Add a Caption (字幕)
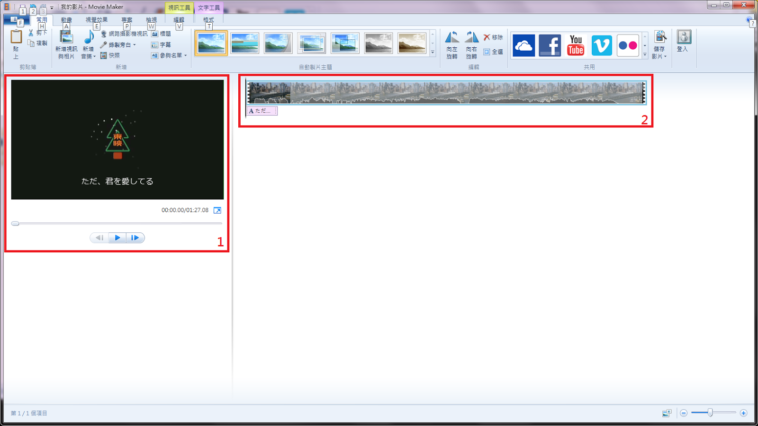The height and width of the screenshot is (426, 758). click(x=161, y=44)
